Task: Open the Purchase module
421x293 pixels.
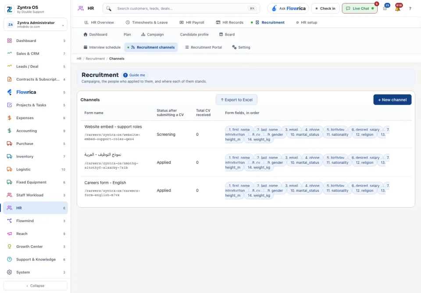Action: point(35,144)
